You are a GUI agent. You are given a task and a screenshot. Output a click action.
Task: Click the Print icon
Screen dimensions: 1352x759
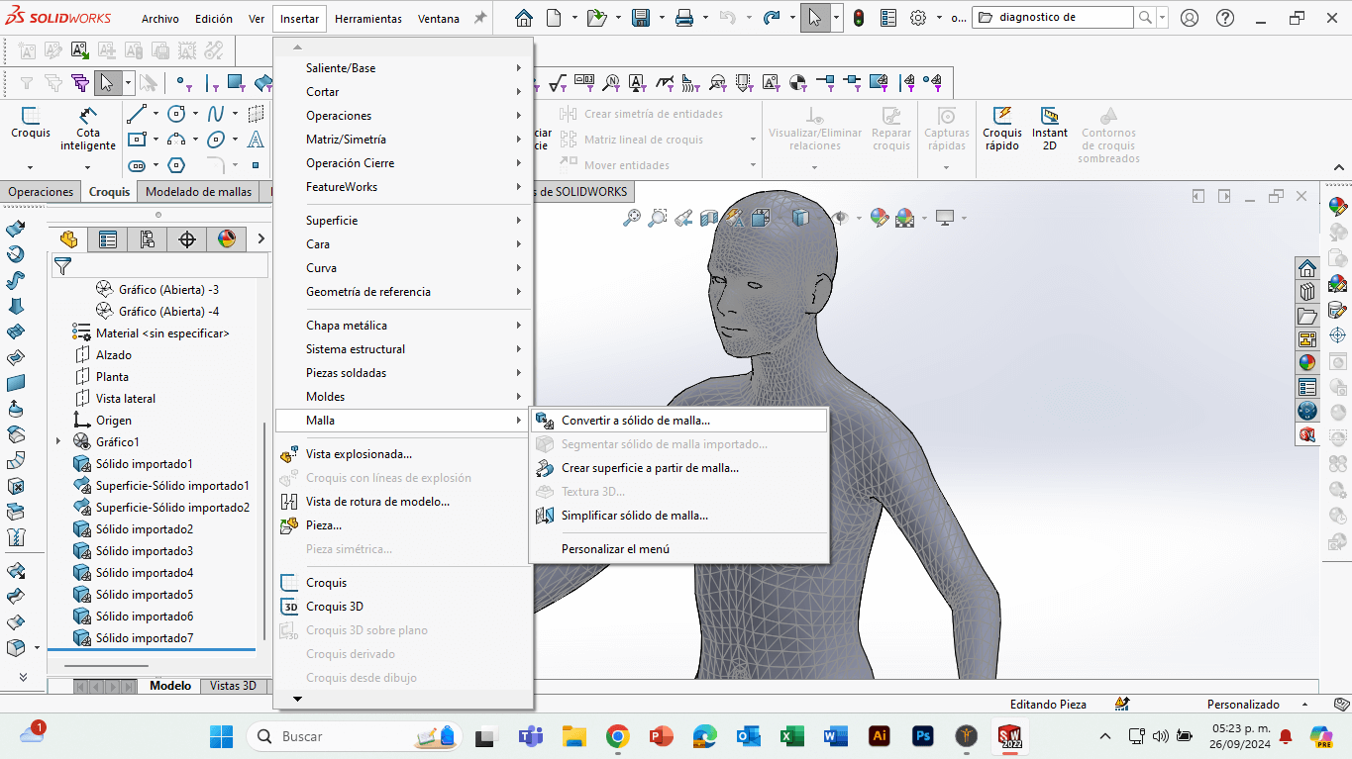[684, 18]
